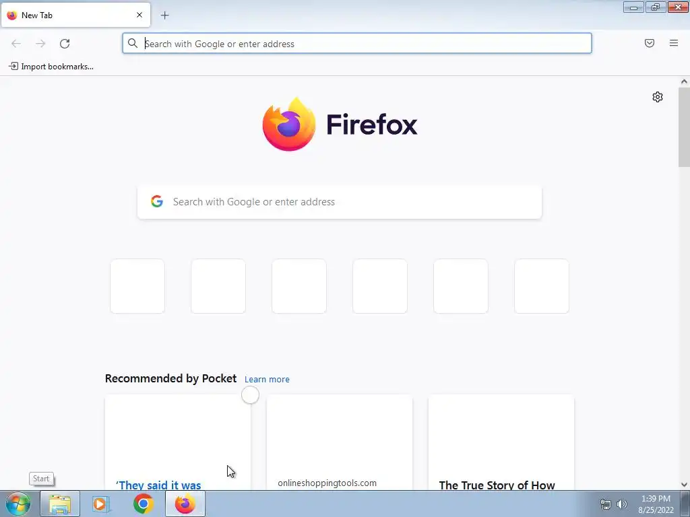
Task: Open the Firefox application menu
Action: 674,43
